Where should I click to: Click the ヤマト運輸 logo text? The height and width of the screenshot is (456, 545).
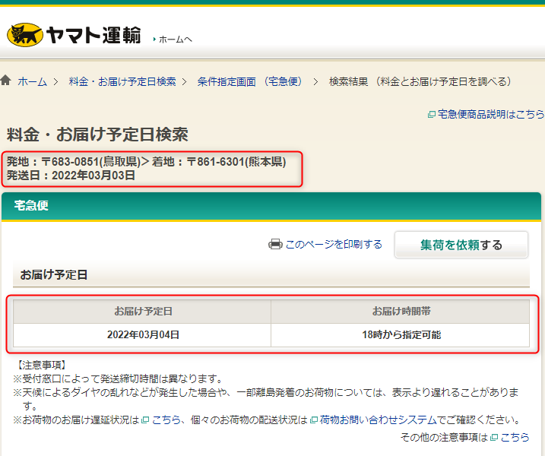(x=93, y=34)
